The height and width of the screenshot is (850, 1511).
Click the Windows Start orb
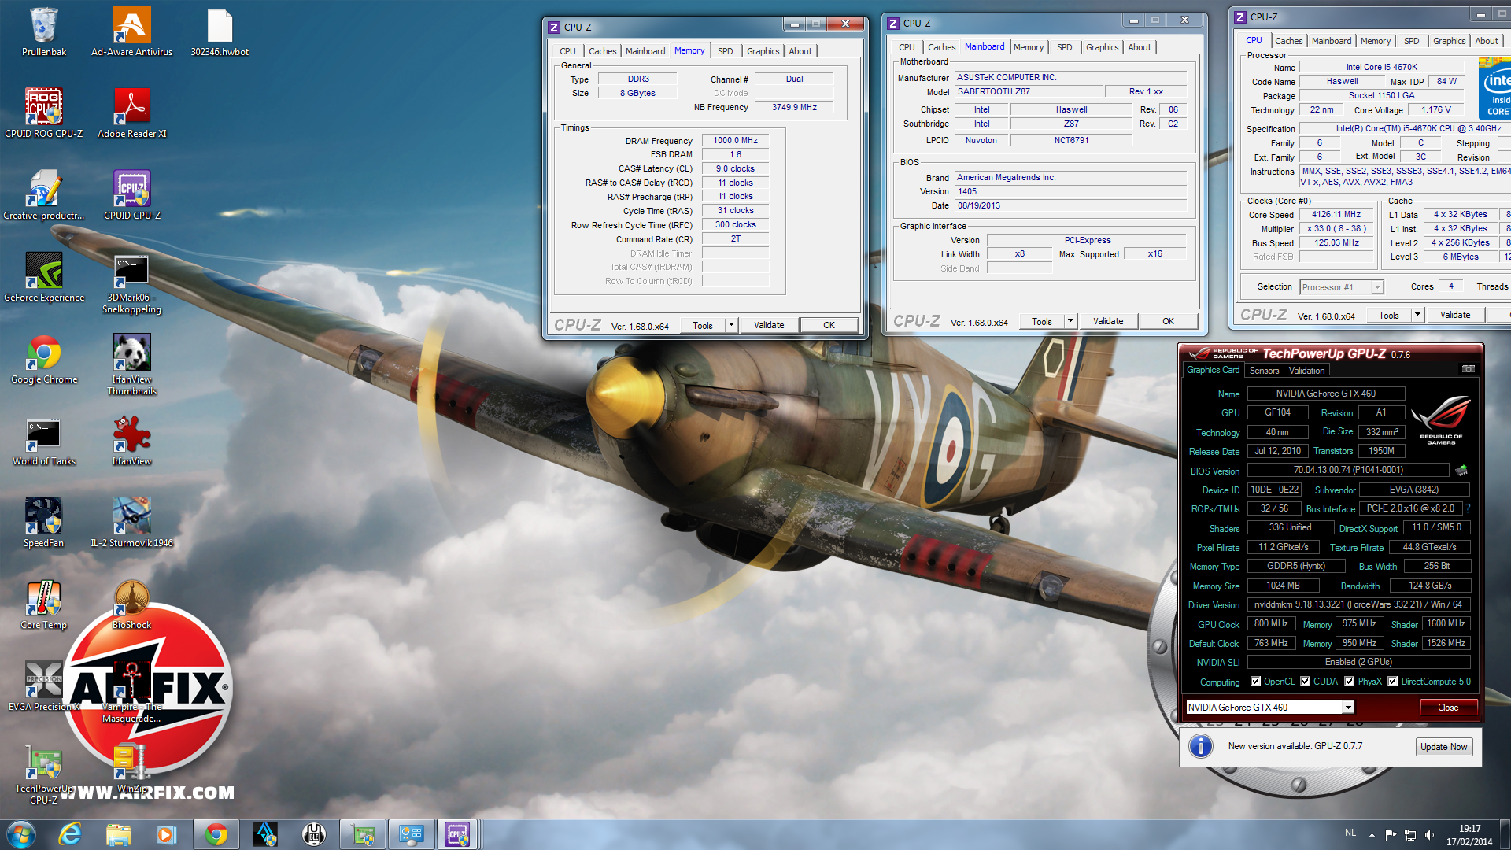20,834
